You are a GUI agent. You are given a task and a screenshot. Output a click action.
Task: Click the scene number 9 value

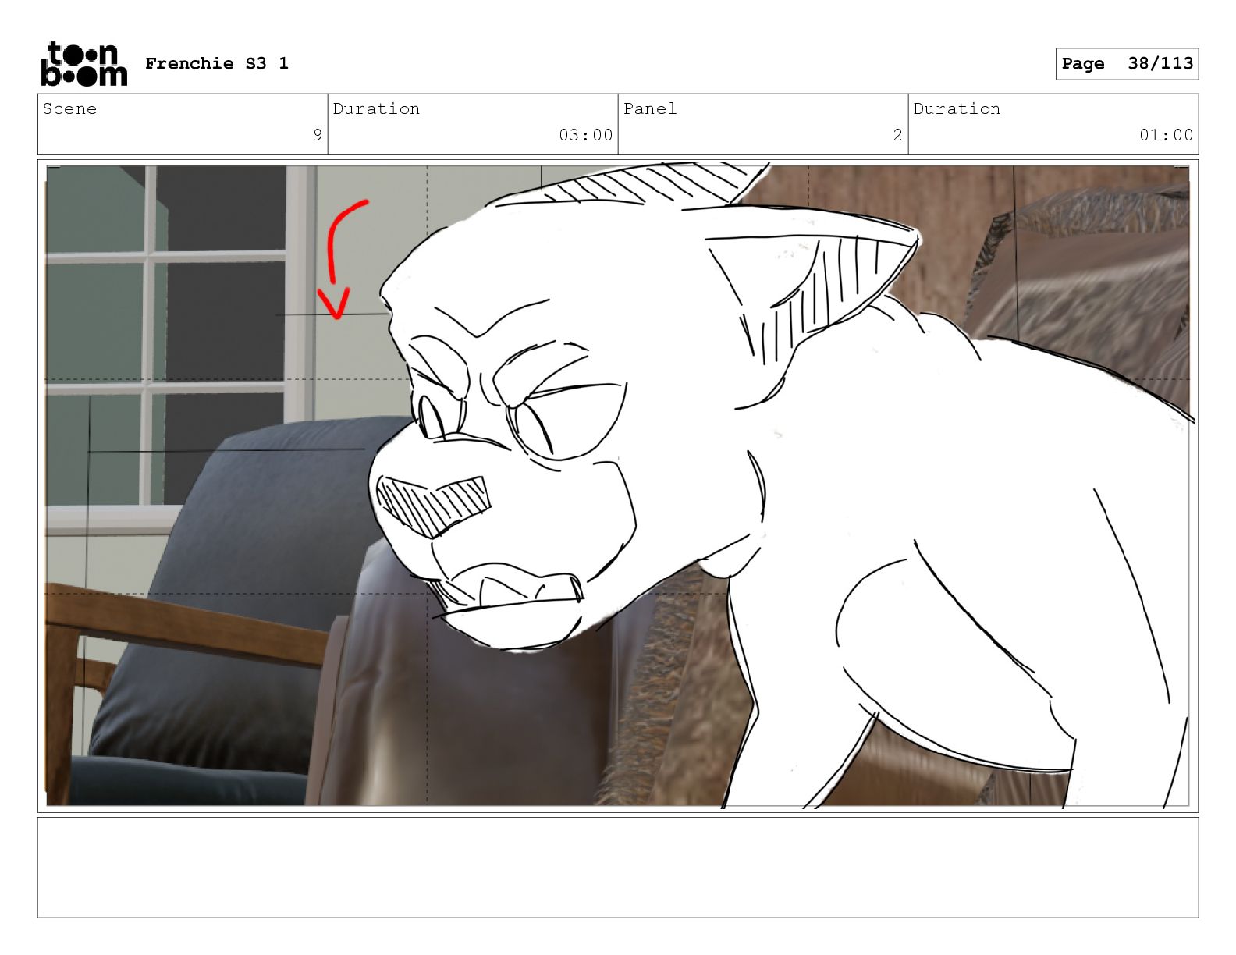point(318,135)
